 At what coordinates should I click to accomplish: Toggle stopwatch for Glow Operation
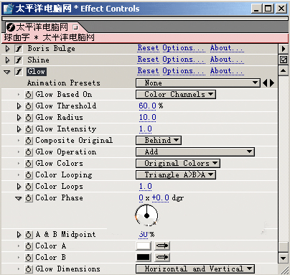coord(29,152)
